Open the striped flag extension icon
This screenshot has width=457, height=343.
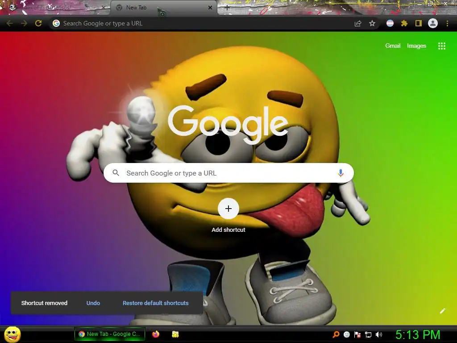click(390, 23)
